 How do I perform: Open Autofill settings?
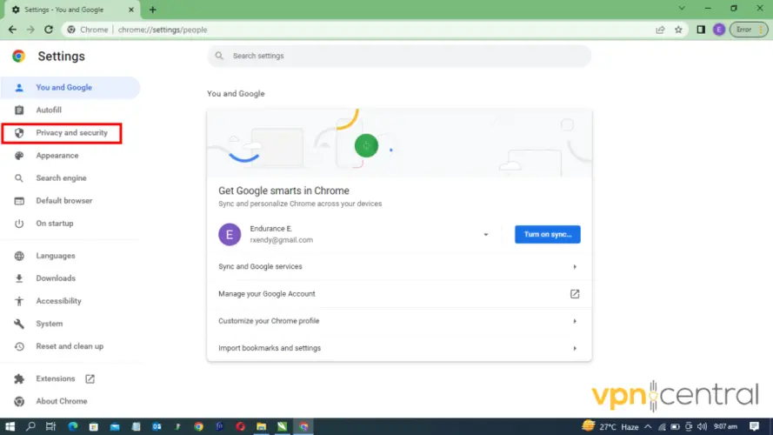(70, 110)
